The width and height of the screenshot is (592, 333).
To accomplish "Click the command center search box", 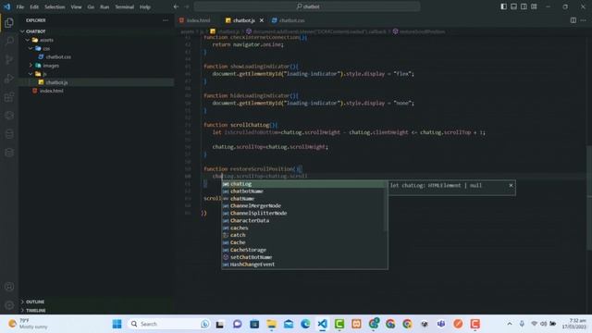I will (x=307, y=6).
